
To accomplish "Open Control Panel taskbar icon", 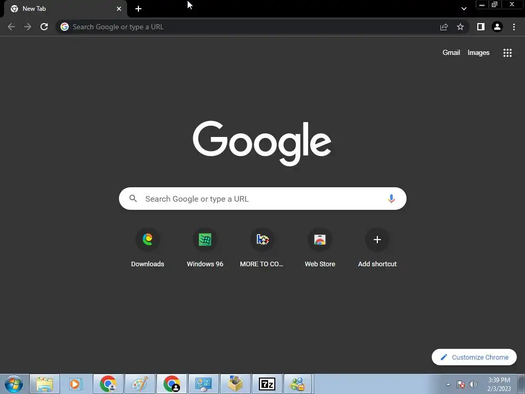I will (x=203, y=384).
